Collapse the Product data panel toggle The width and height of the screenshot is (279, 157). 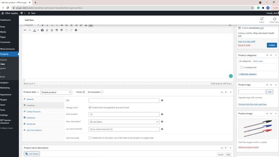pos(231,92)
